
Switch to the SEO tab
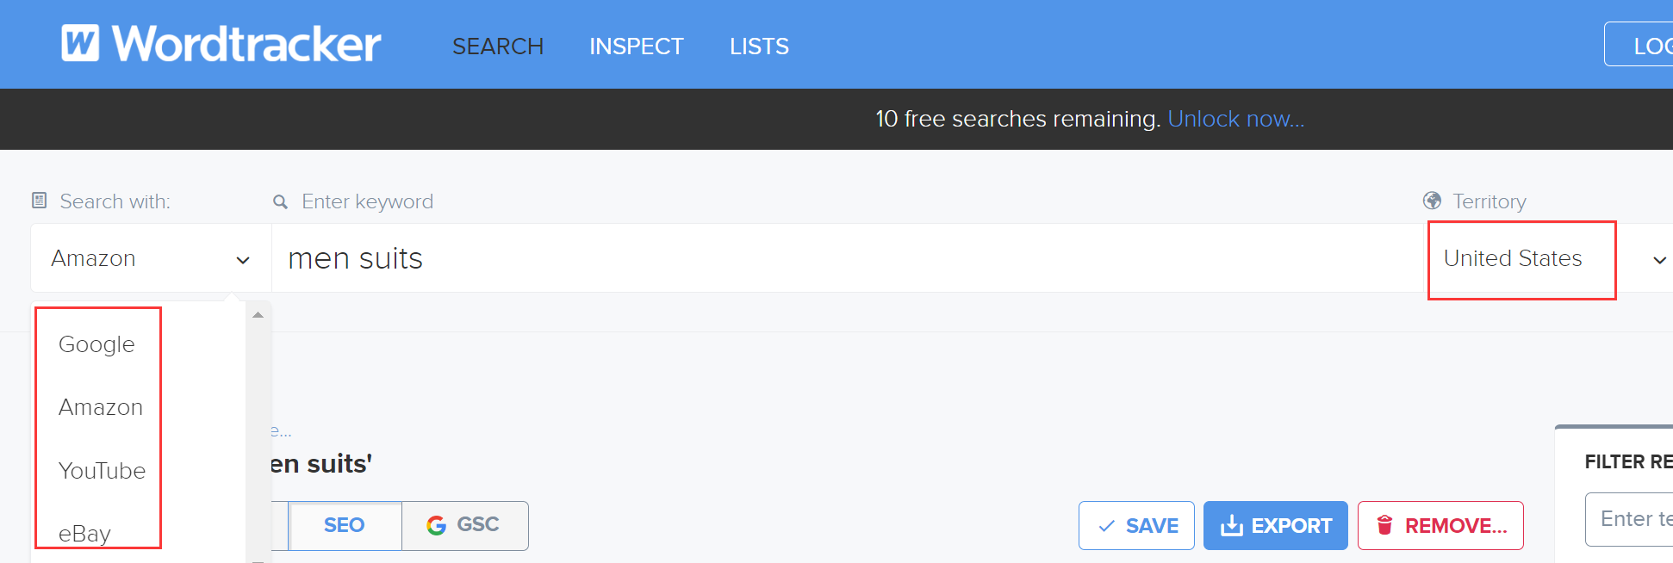345,525
